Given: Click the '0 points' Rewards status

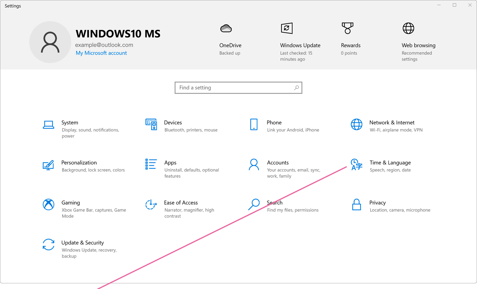Looking at the screenshot, I should (x=349, y=53).
